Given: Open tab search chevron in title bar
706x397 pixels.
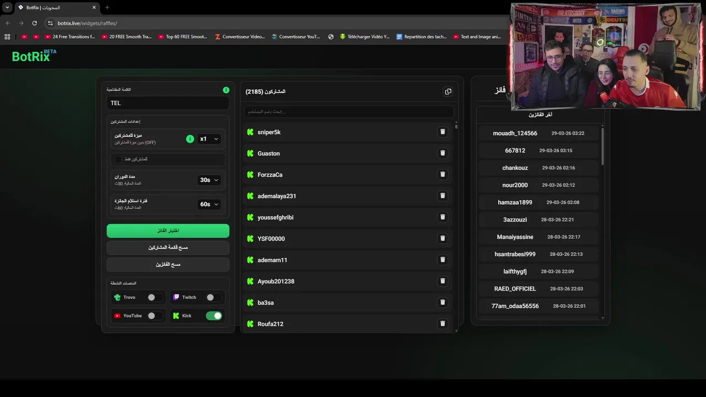Looking at the screenshot, I should pyautogui.click(x=7, y=8).
